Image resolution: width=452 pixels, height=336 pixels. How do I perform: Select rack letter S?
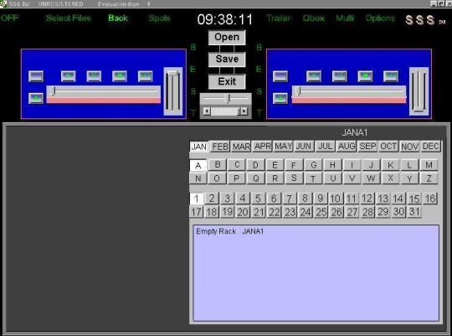[x=294, y=178]
